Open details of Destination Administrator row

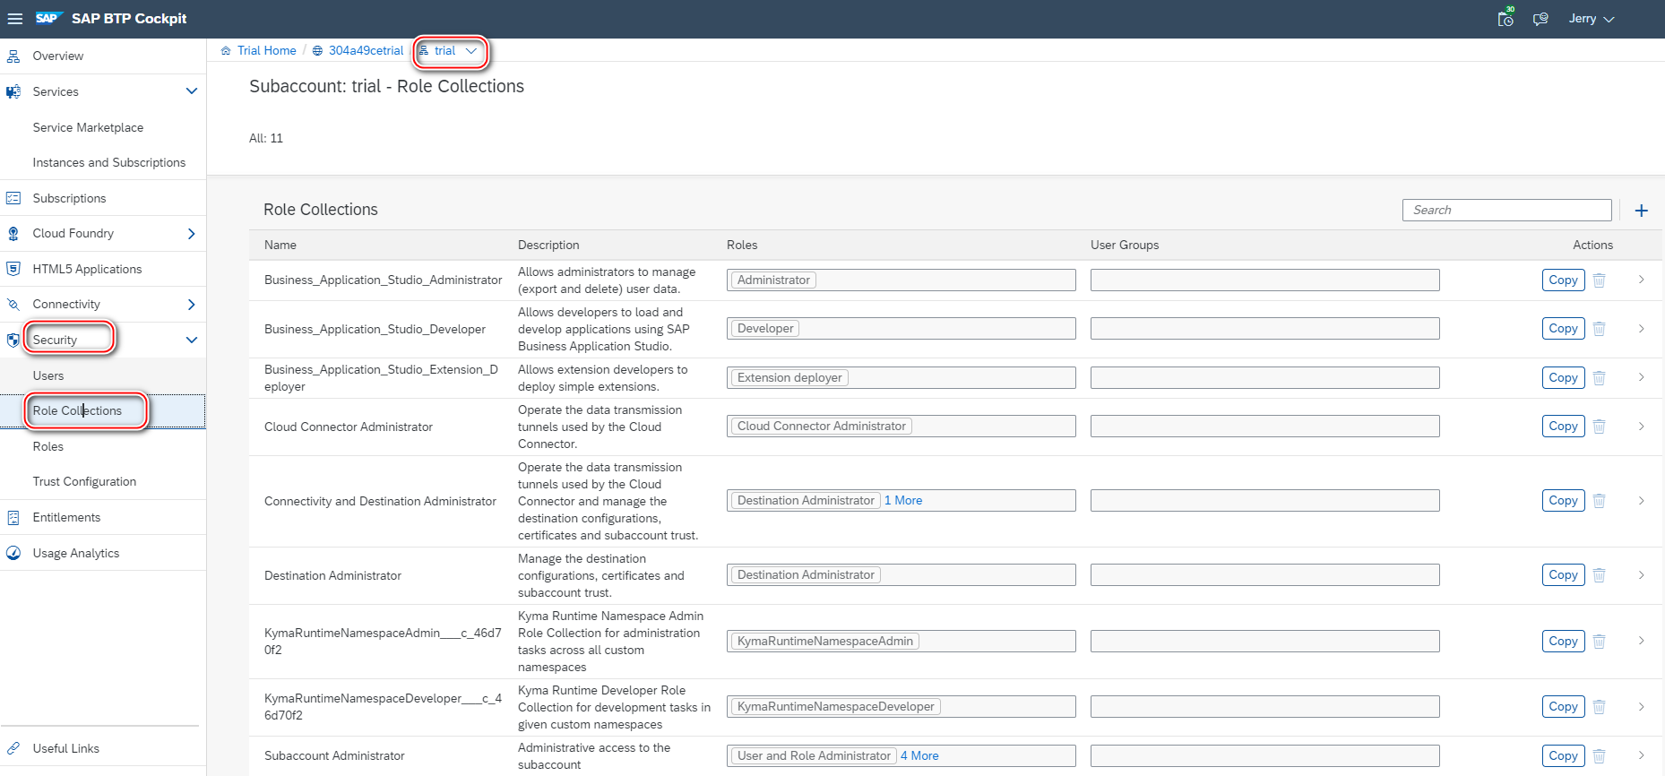(1641, 575)
